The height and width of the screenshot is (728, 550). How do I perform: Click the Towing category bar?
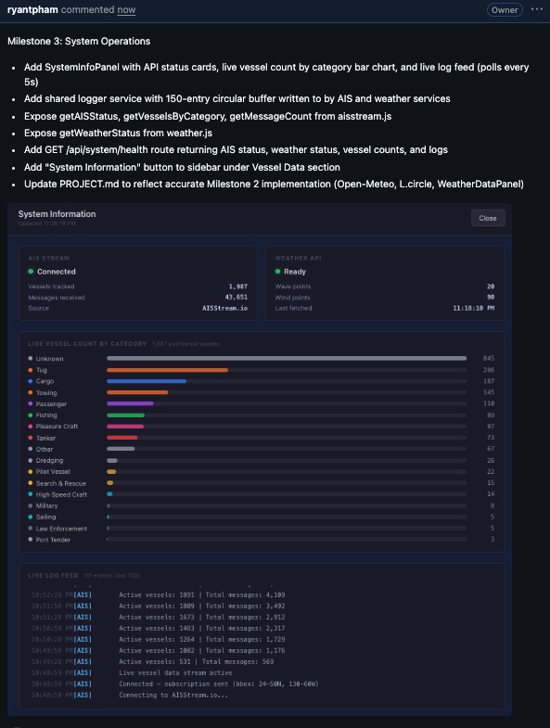(x=137, y=393)
